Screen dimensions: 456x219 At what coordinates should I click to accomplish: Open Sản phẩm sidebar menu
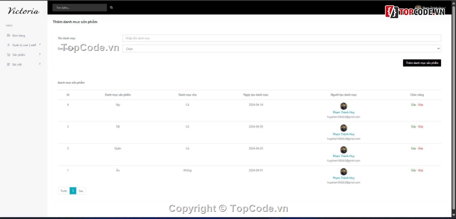pos(19,55)
